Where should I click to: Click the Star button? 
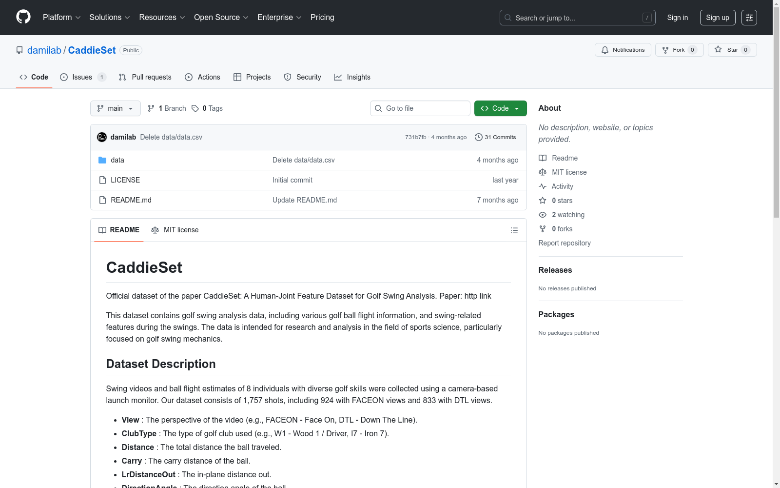[x=732, y=50]
